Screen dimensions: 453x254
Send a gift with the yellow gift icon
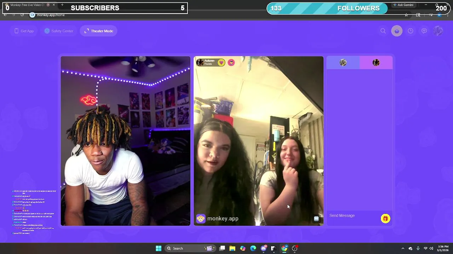[385, 219]
